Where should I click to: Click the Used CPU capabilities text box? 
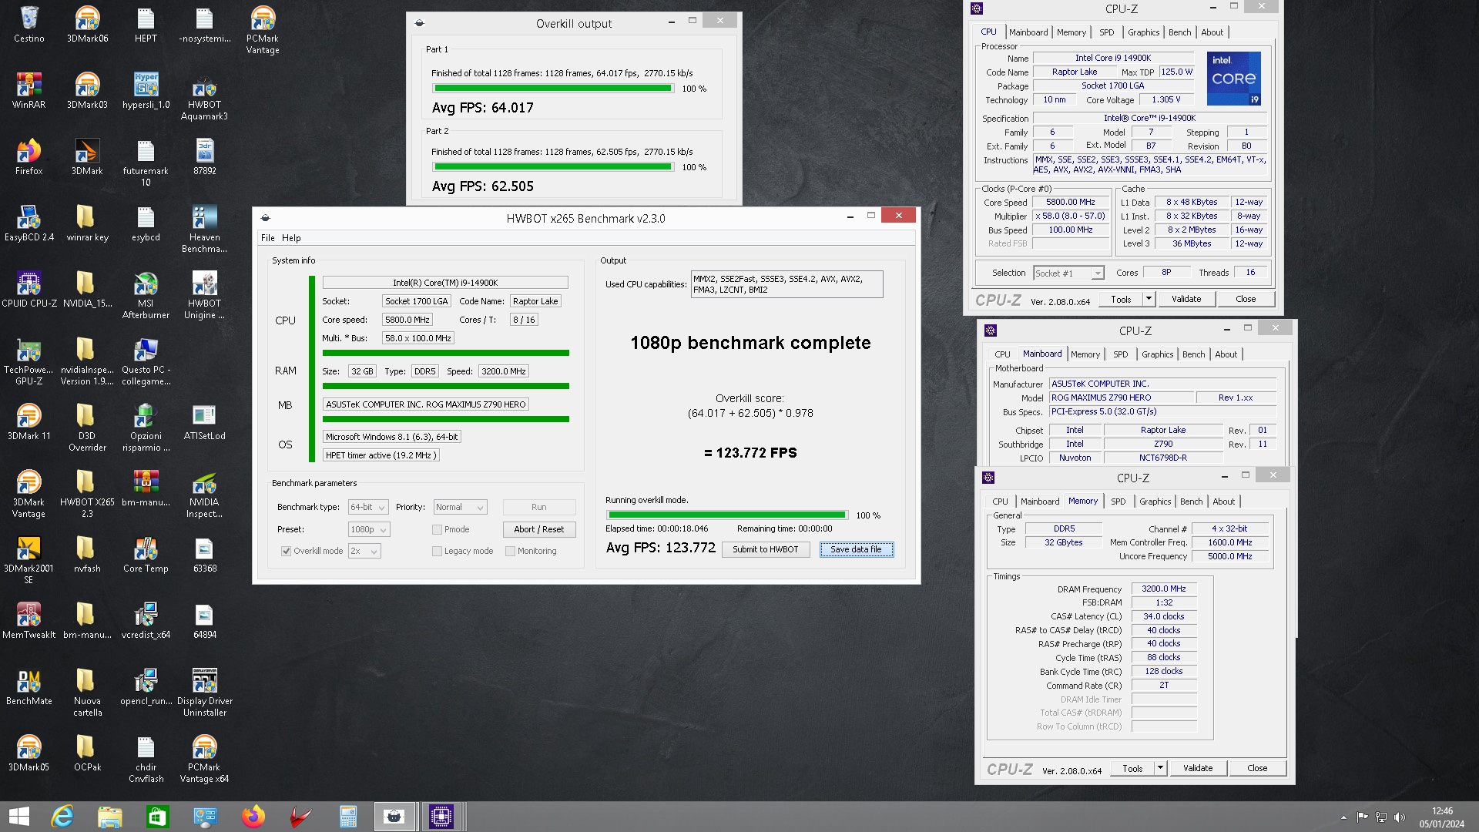coord(786,284)
